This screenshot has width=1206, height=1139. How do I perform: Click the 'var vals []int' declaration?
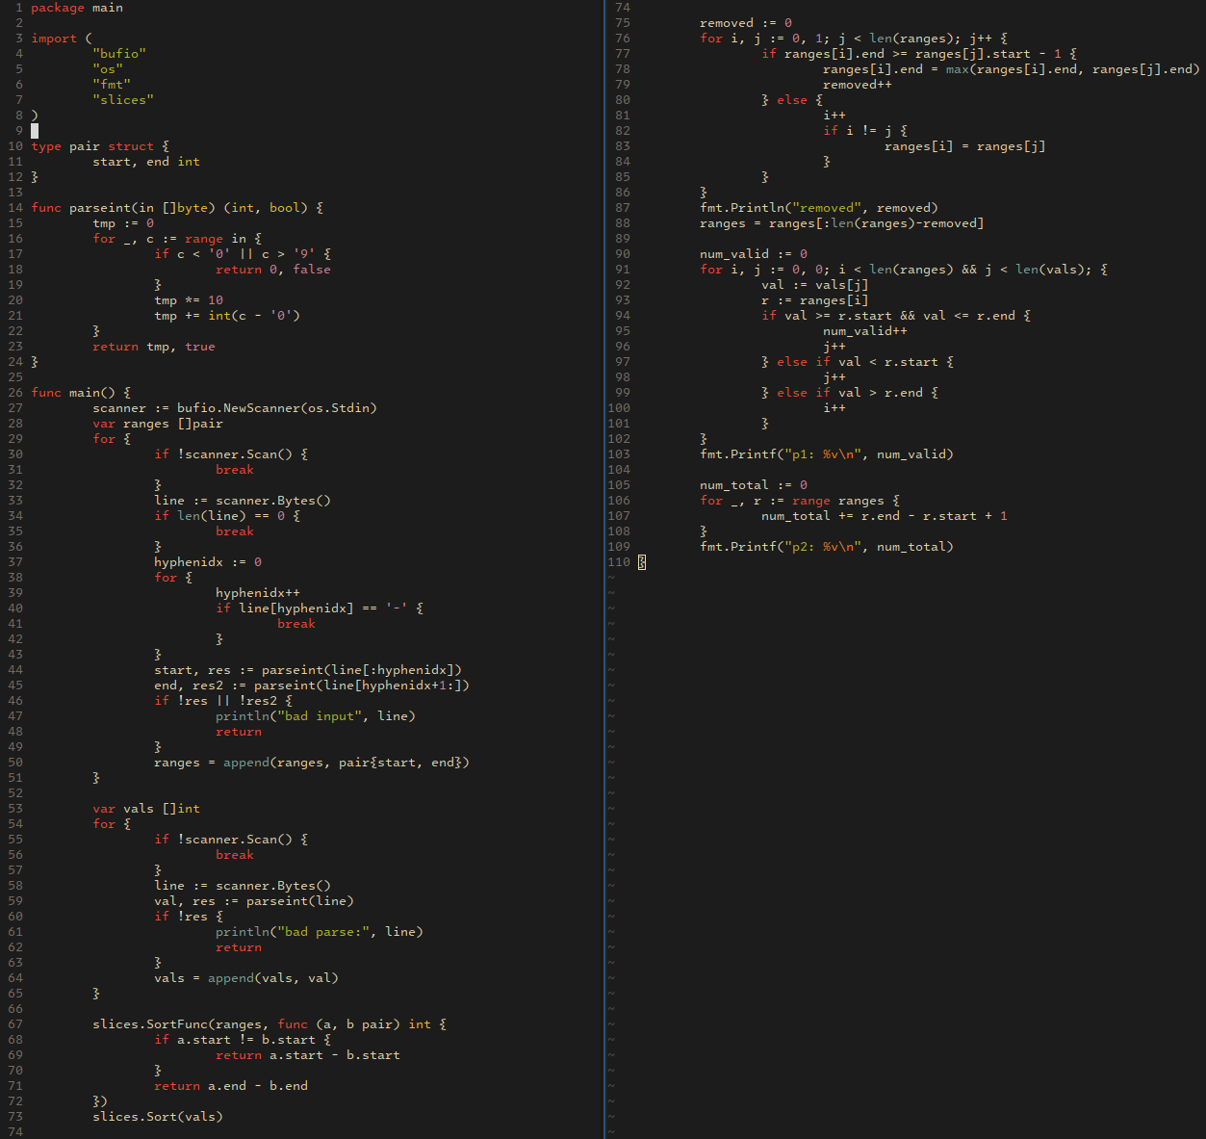click(146, 809)
